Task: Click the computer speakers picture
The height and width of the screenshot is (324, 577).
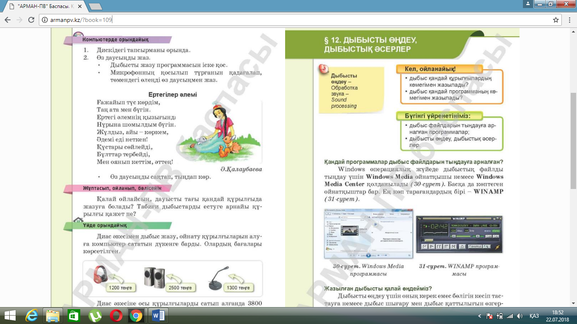Action: click(x=154, y=277)
